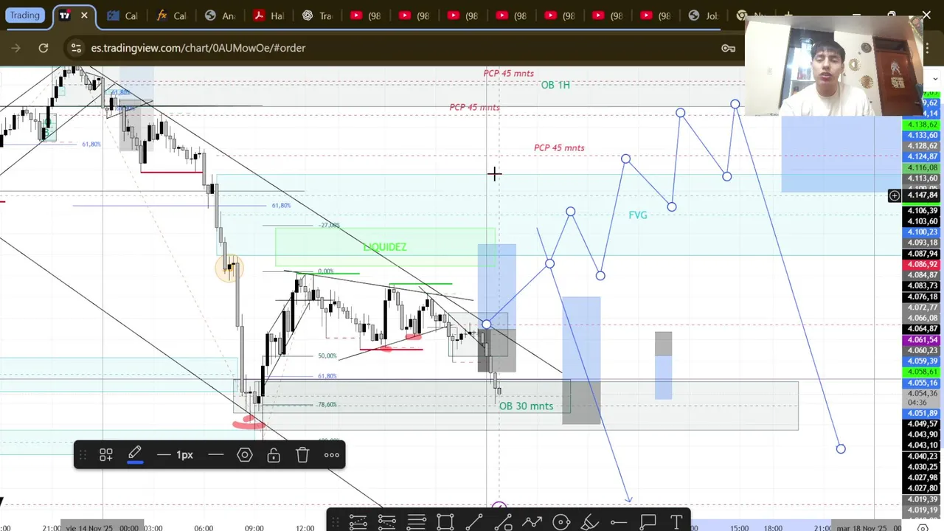This screenshot has height=531, width=944.
Task: Open drawing settings hexagon icon
Action: tap(245, 455)
